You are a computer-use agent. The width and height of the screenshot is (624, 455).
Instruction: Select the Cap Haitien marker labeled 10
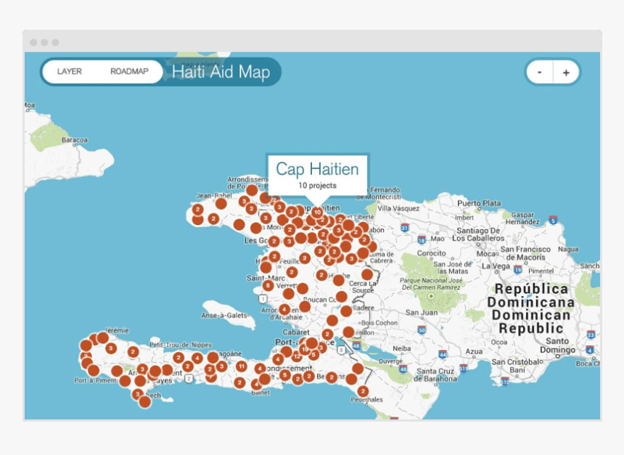[317, 212]
